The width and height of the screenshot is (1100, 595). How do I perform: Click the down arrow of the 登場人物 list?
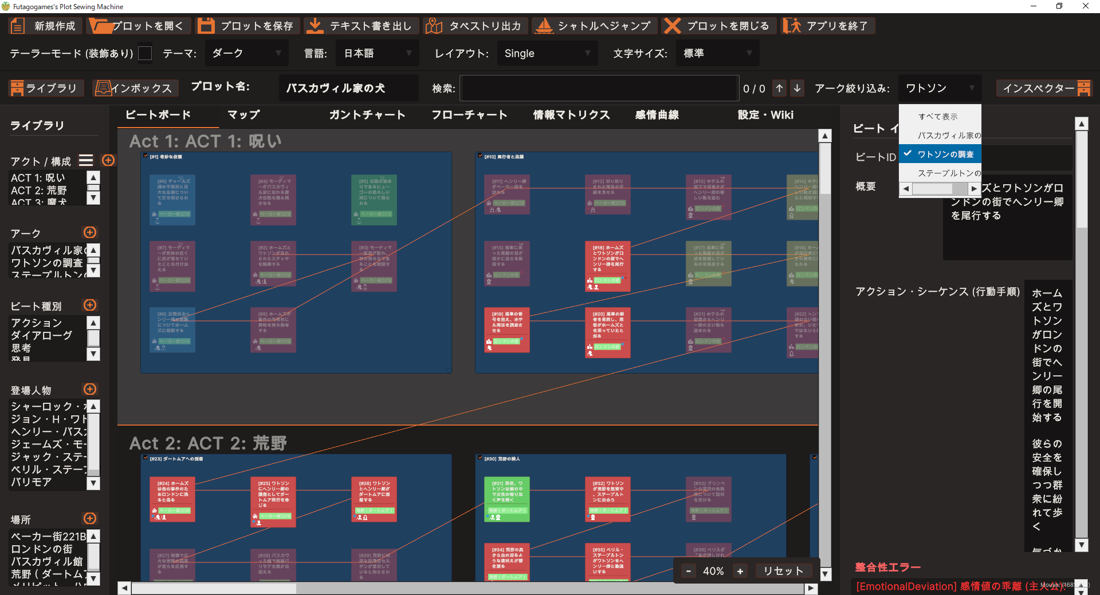93,483
